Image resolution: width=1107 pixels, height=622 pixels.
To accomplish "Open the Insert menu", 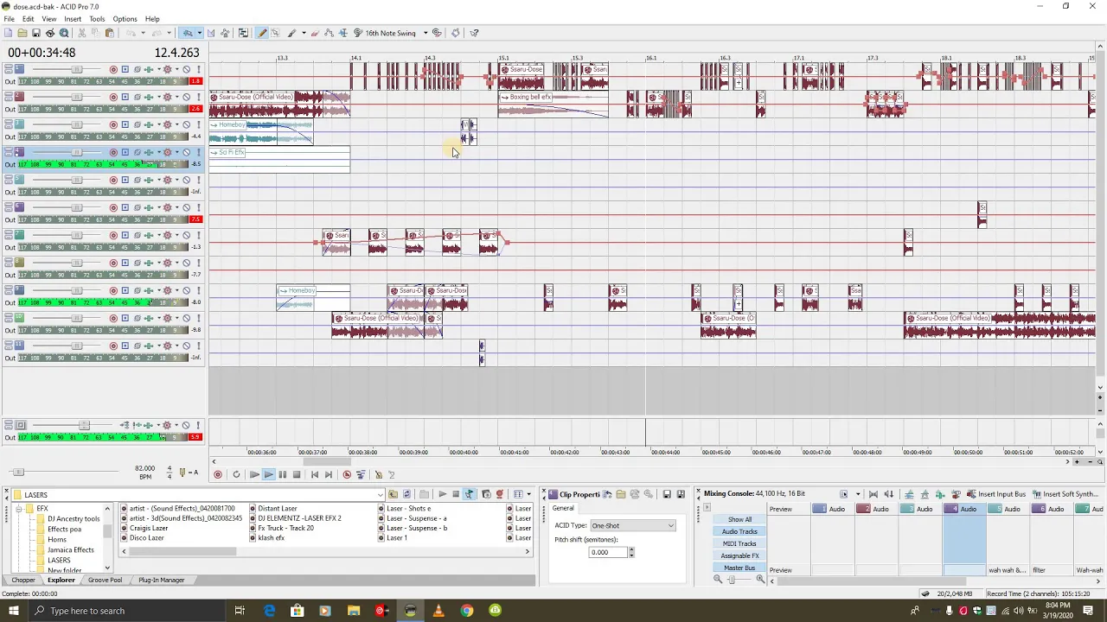I will click(73, 18).
